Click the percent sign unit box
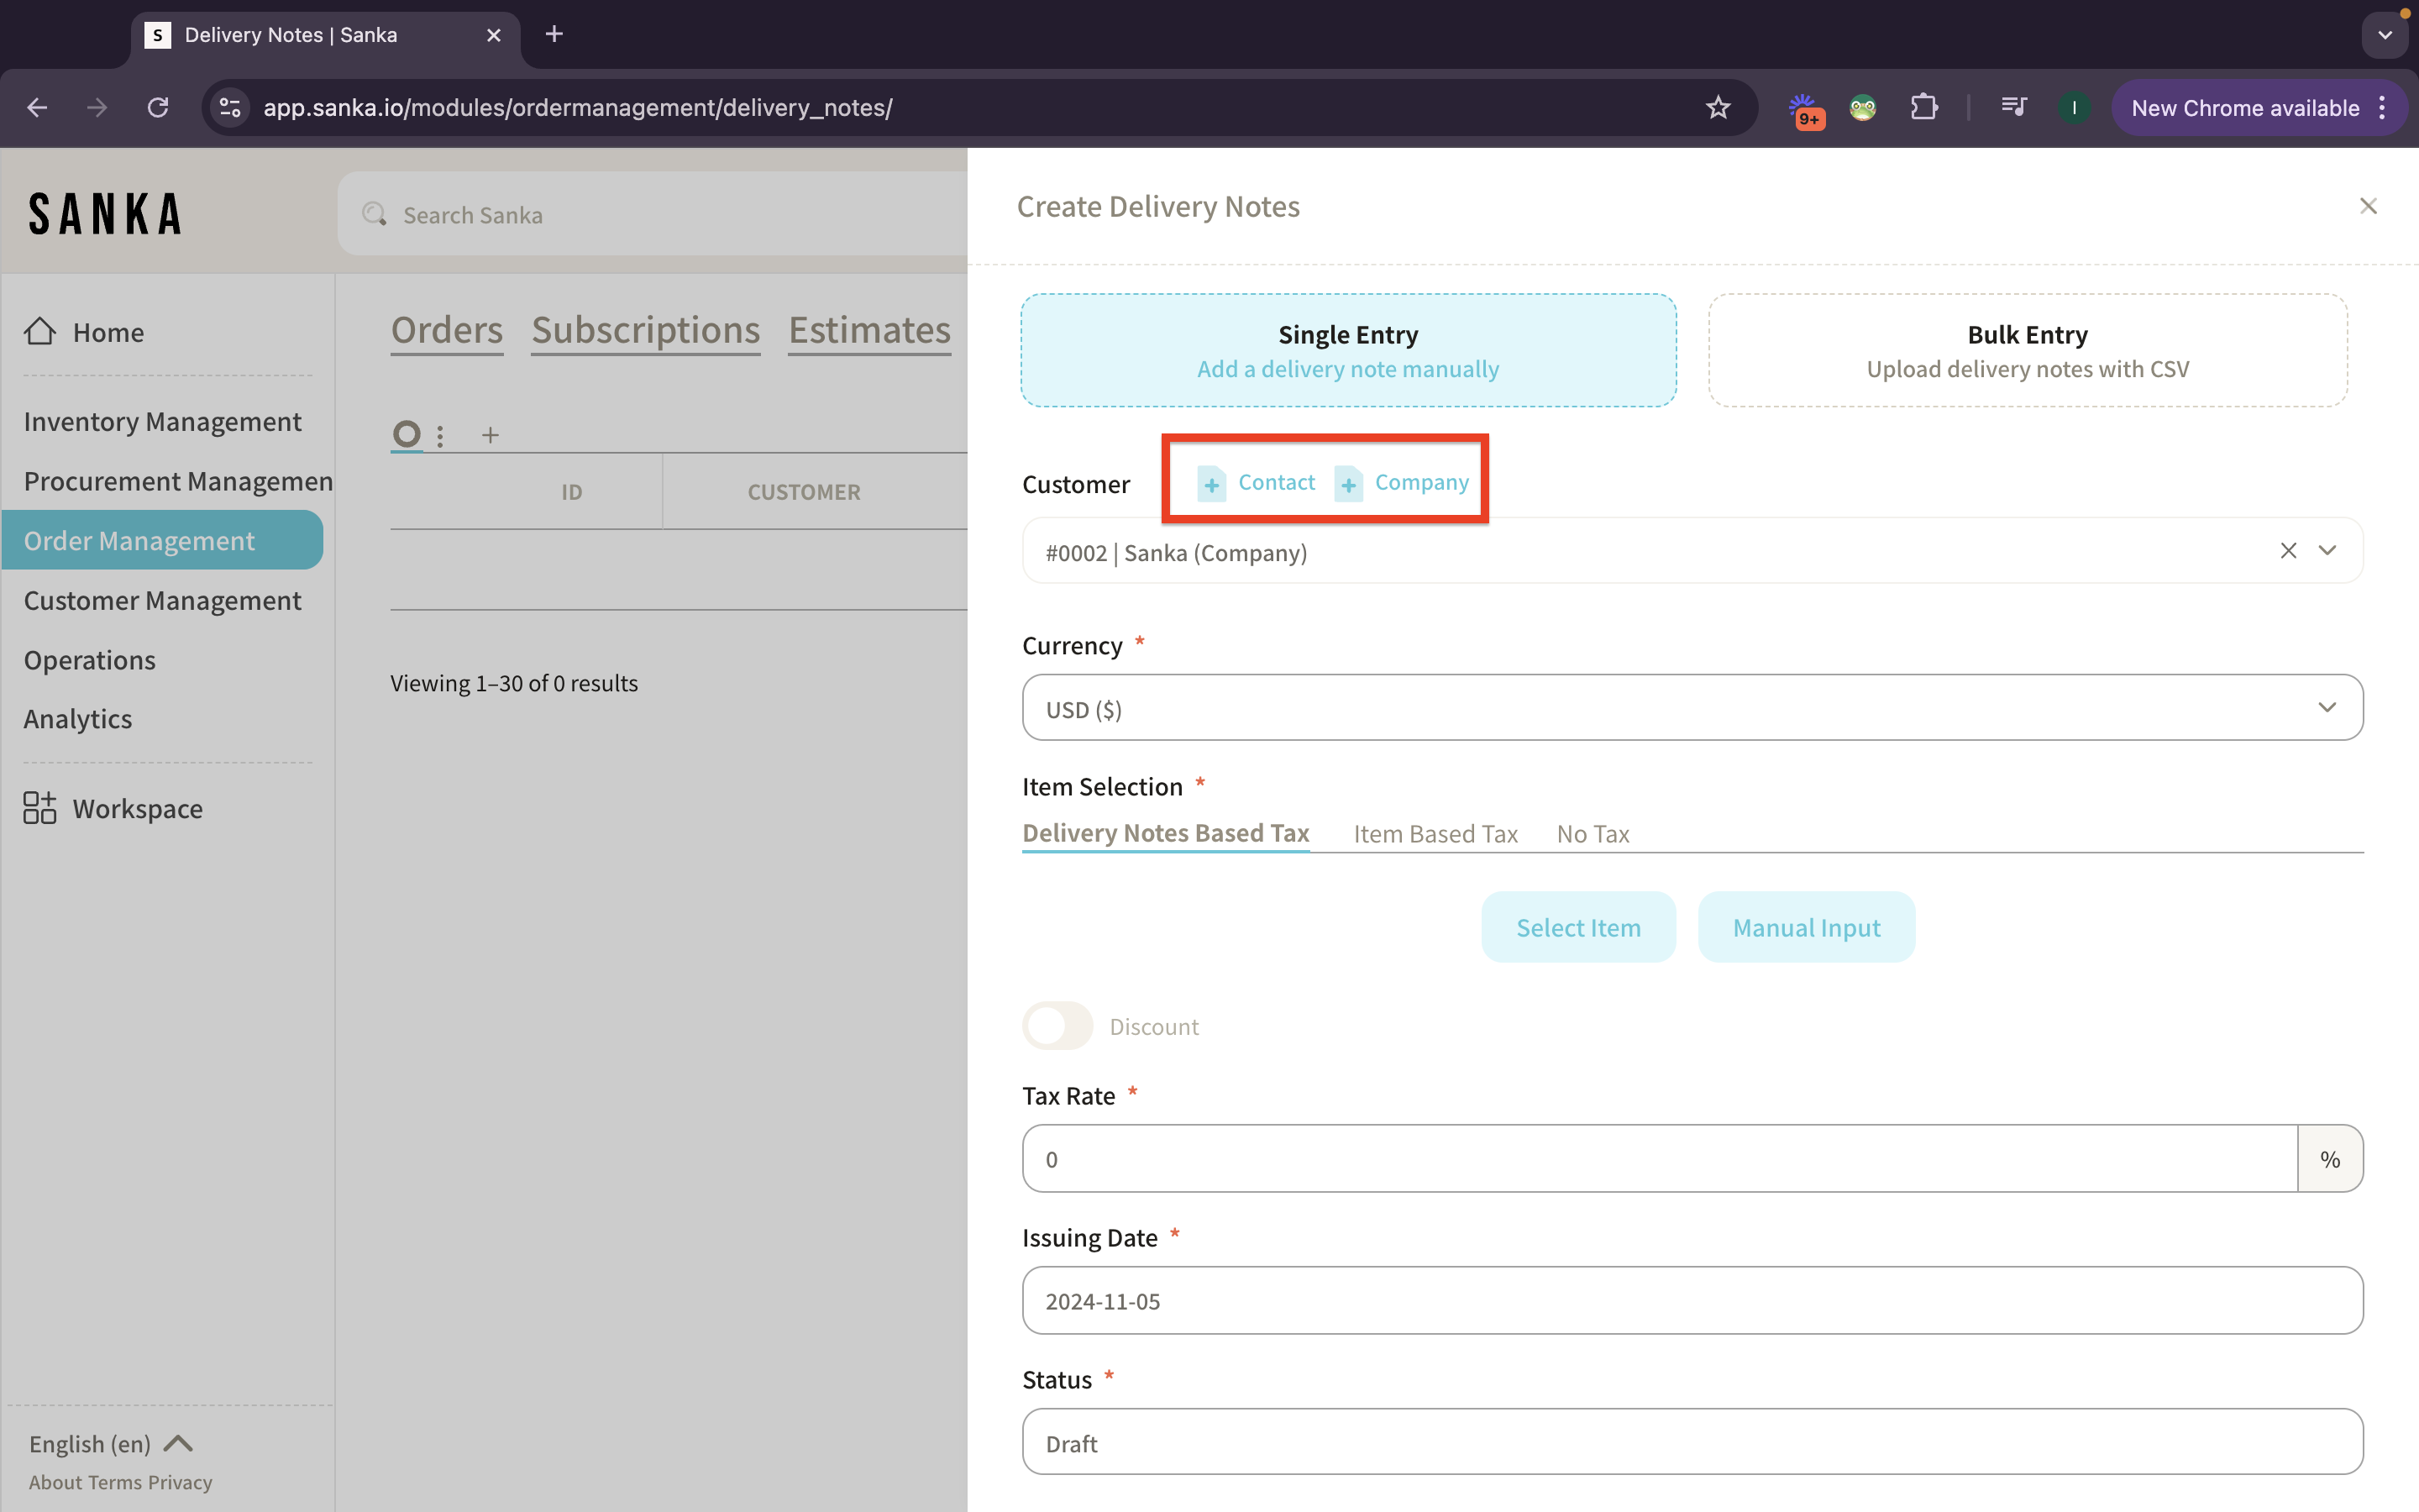The height and width of the screenshot is (1512, 2419). click(2330, 1158)
